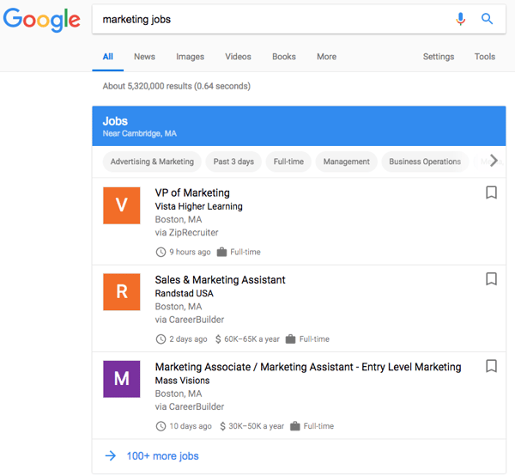The width and height of the screenshot is (515, 476).
Task: Click the orange V company logo
Action: 121,205
